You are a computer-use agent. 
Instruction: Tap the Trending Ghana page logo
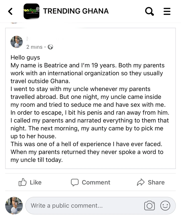pos(31,11)
